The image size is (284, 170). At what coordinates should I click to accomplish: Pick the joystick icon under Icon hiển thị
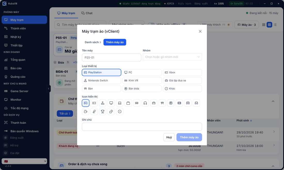(x=103, y=103)
